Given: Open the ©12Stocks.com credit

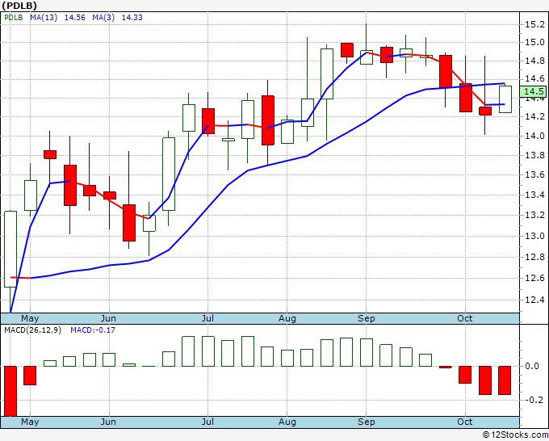Looking at the screenshot, I should click(515, 435).
